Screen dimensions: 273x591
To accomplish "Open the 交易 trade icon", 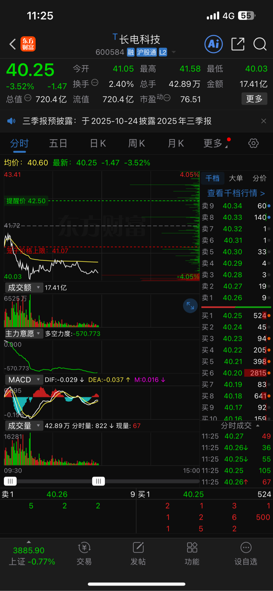I will pos(84,554).
